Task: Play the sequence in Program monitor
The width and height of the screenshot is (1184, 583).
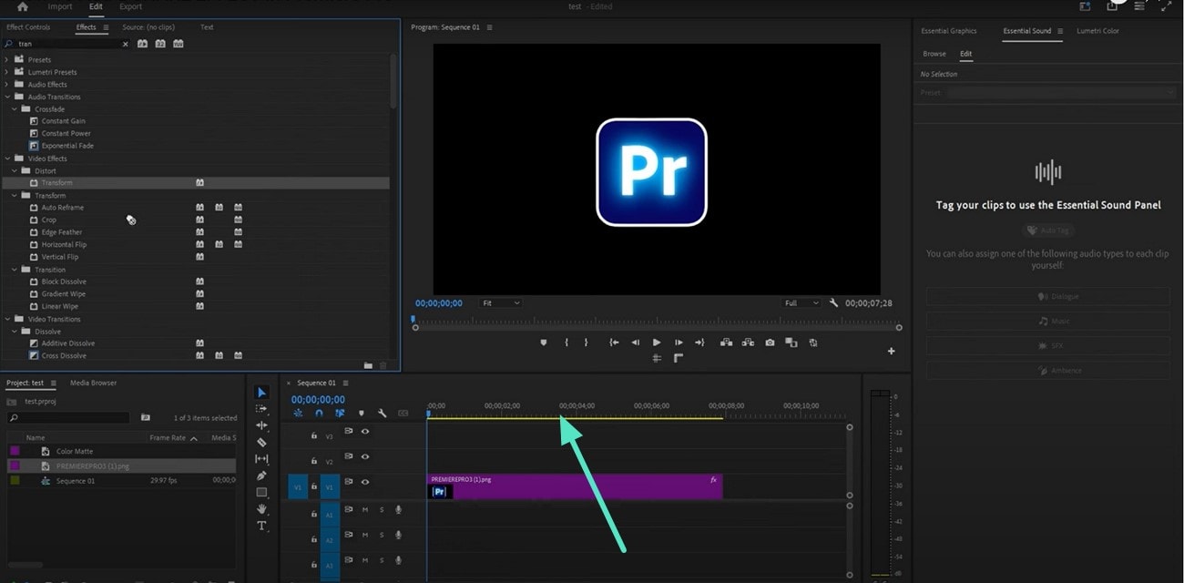Action: point(657,343)
